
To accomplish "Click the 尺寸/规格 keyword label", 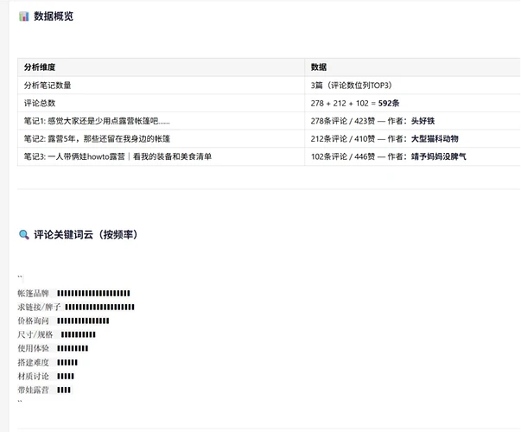I will (x=35, y=334).
